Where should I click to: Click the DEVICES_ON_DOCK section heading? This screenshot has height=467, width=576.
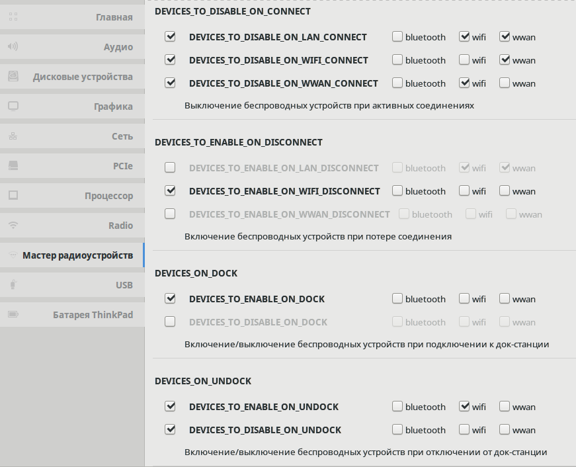tap(196, 273)
